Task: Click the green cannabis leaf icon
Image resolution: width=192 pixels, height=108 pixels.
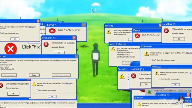Action: 149,92
